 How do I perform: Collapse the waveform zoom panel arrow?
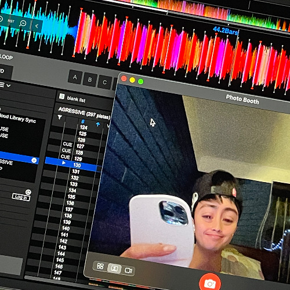(x=37, y=26)
